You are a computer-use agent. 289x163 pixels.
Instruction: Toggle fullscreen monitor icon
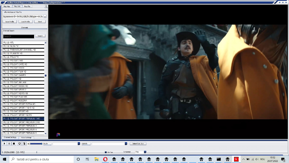(19, 144)
